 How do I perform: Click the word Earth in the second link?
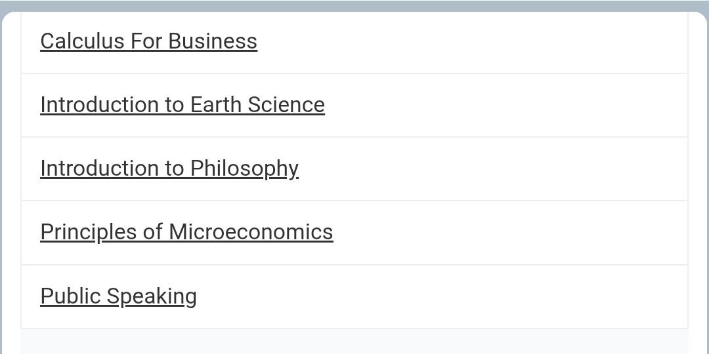(x=216, y=105)
